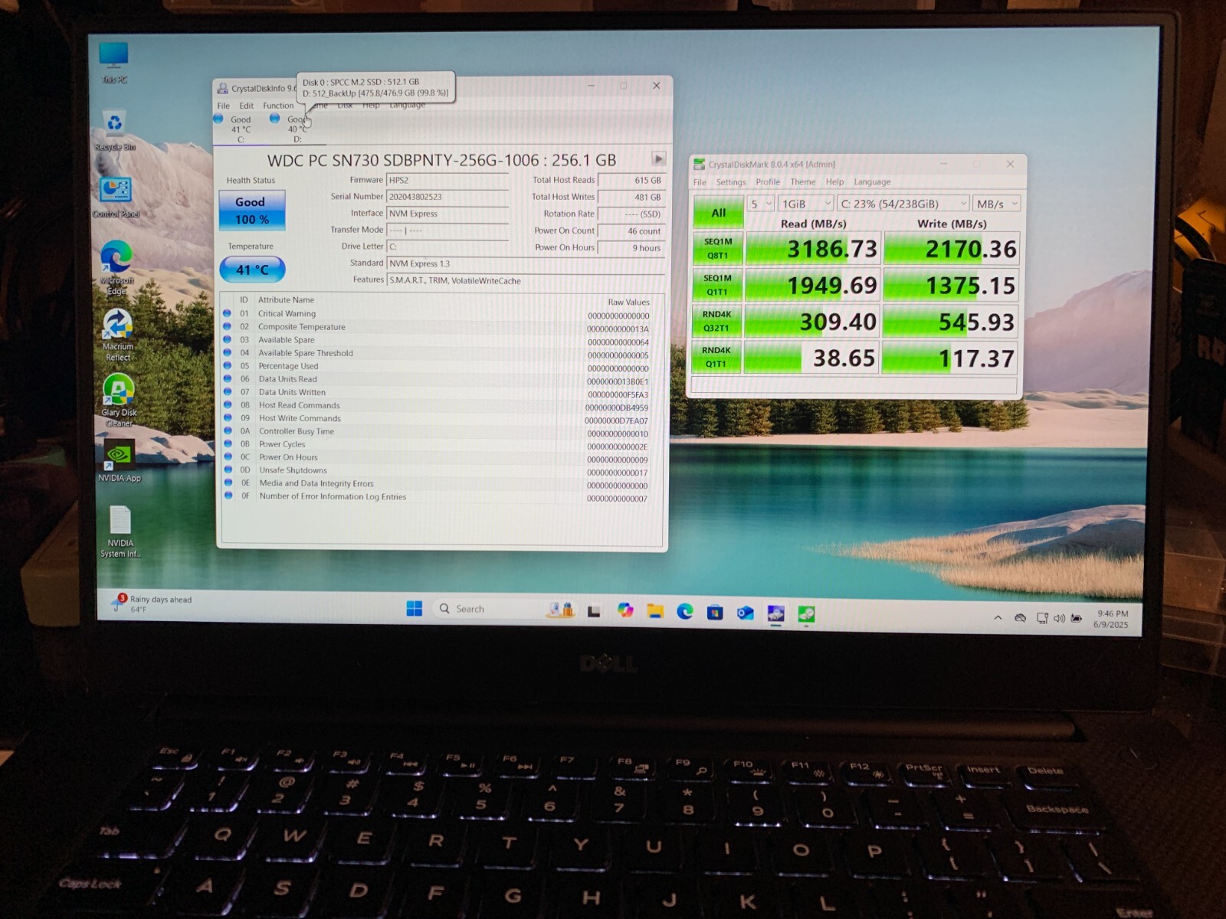Click the Serial Number field 202043802523
The height and width of the screenshot is (919, 1226).
[447, 197]
